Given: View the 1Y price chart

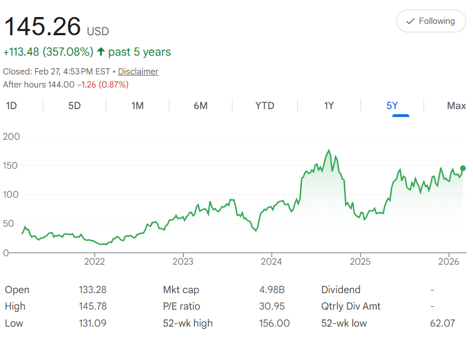Looking at the screenshot, I should [329, 106].
